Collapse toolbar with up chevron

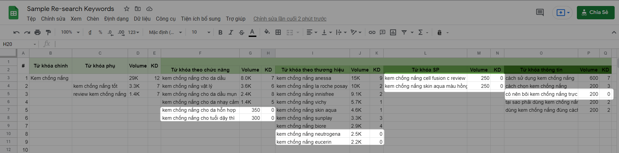pos(614,32)
